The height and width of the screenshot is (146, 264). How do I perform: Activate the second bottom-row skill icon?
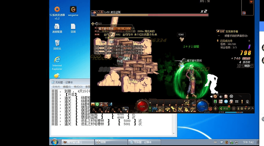pos(161,109)
